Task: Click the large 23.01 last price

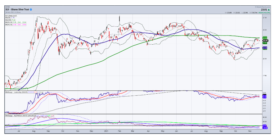Action: pyautogui.click(x=264, y=10)
